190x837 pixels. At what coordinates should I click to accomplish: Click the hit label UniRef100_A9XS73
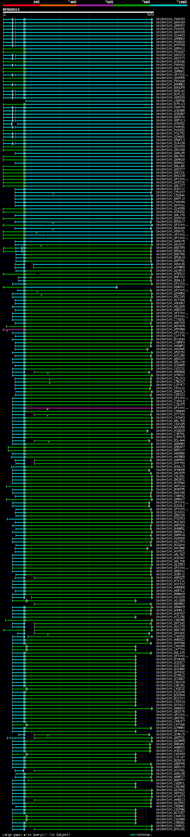coord(170,58)
